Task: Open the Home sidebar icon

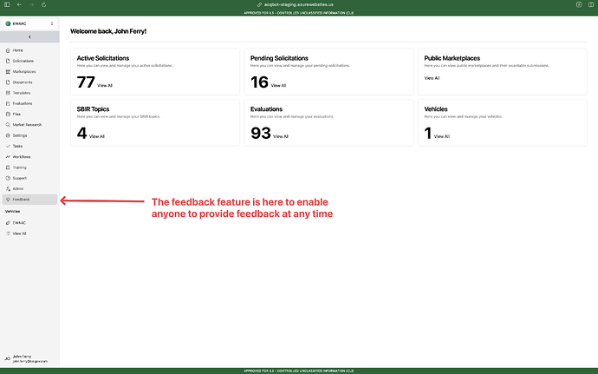Action: [8, 50]
